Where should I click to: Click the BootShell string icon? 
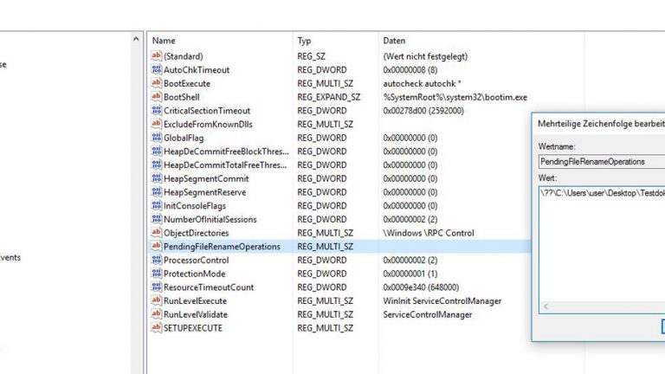click(157, 97)
